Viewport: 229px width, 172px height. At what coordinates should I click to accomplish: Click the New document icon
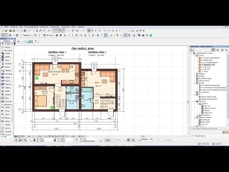point(2,31)
